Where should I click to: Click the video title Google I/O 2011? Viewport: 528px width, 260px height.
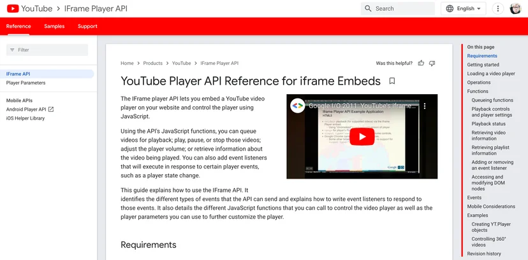[362, 106]
